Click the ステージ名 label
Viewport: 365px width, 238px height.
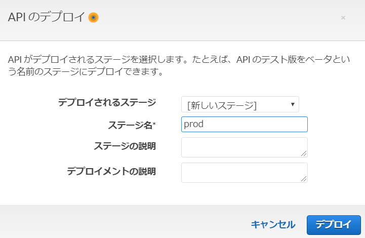click(x=130, y=125)
